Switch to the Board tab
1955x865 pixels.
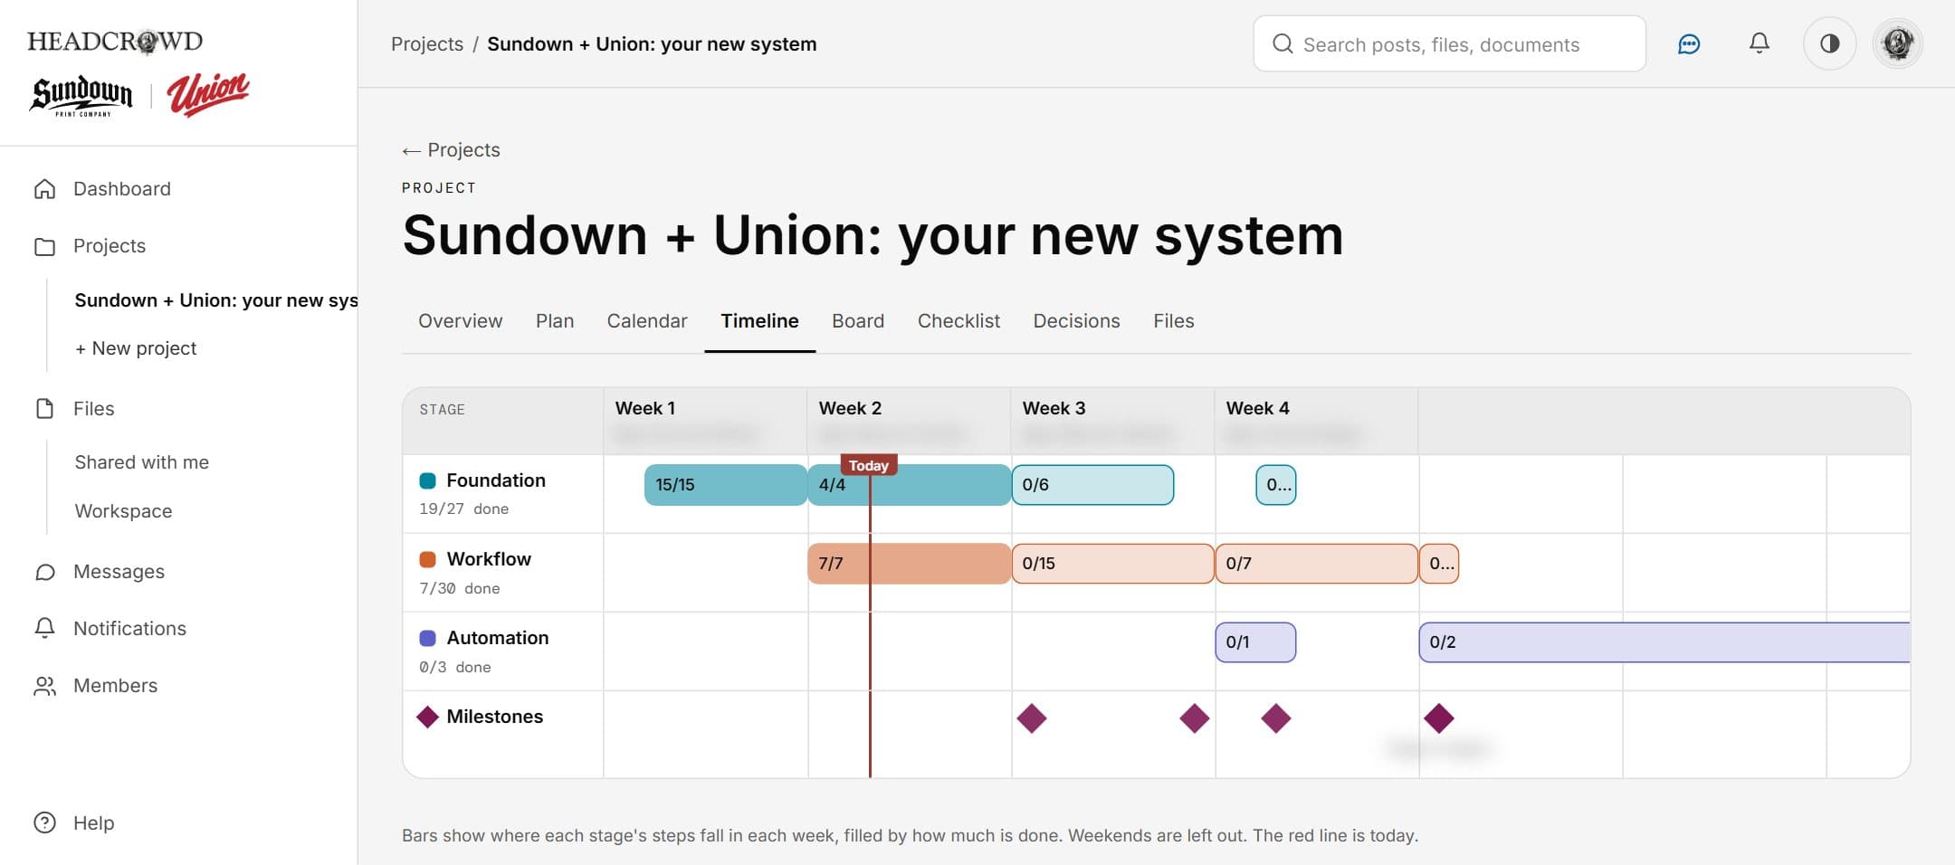pyautogui.click(x=858, y=321)
